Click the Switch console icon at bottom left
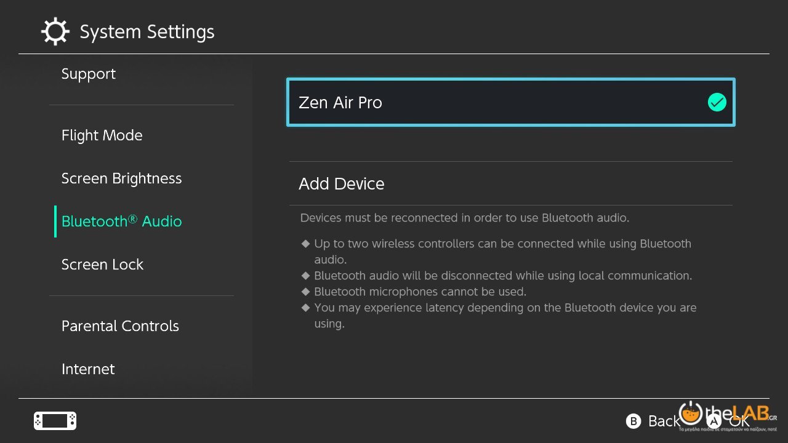Screen dimensions: 788x443 point(55,421)
